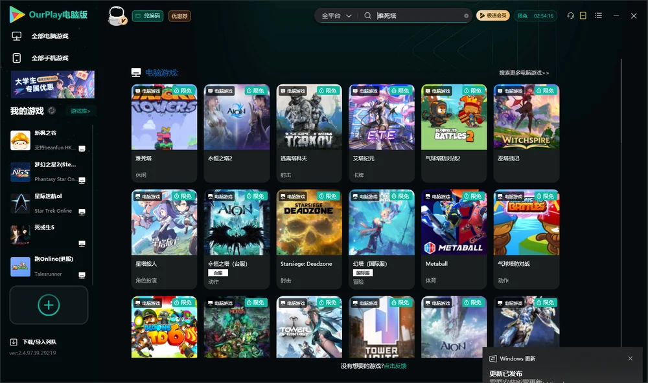Open the 游戏库> link
The height and width of the screenshot is (383, 648).
[x=80, y=111]
